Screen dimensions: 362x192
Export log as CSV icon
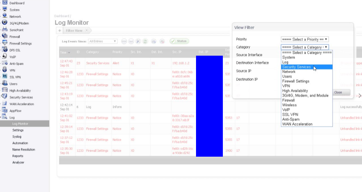pos(124,41)
